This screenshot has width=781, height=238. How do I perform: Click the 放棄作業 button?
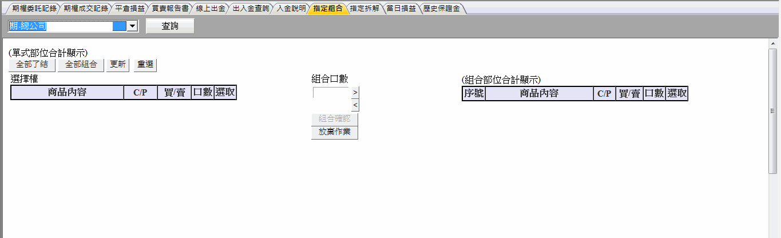point(334,132)
